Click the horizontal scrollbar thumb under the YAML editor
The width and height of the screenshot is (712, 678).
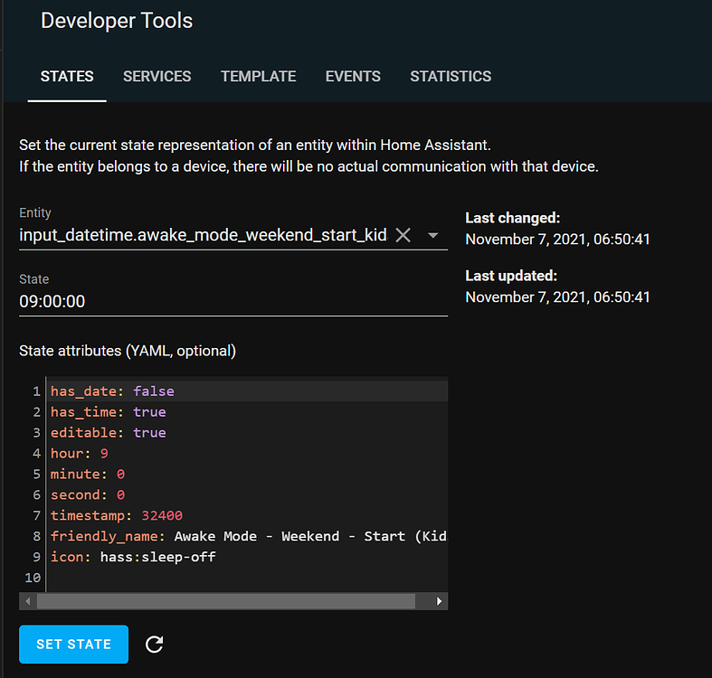point(226,601)
